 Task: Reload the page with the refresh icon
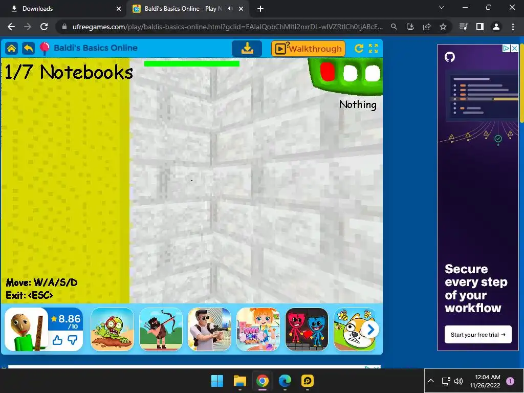pos(44,27)
